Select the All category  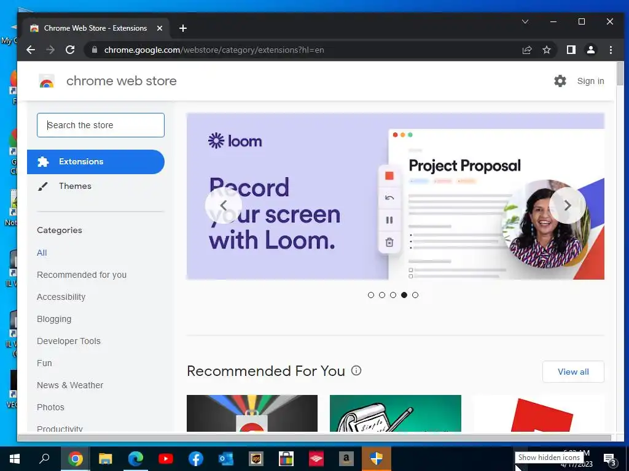click(42, 253)
